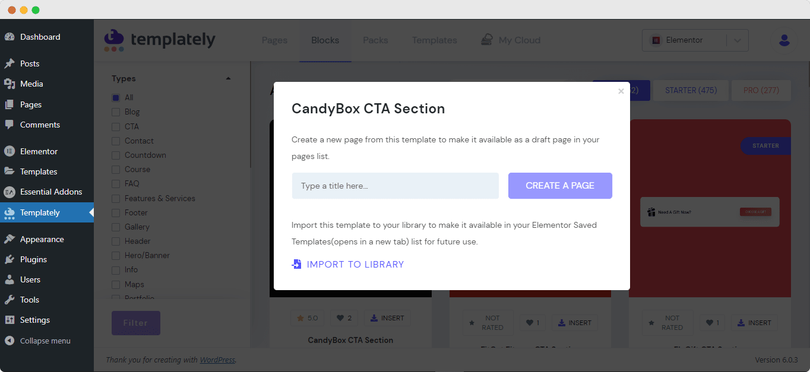810x372 pixels.
Task: Click the Create a Page button
Action: pyautogui.click(x=560, y=186)
